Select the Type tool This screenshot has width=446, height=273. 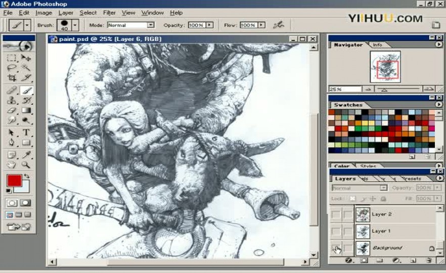click(x=26, y=132)
